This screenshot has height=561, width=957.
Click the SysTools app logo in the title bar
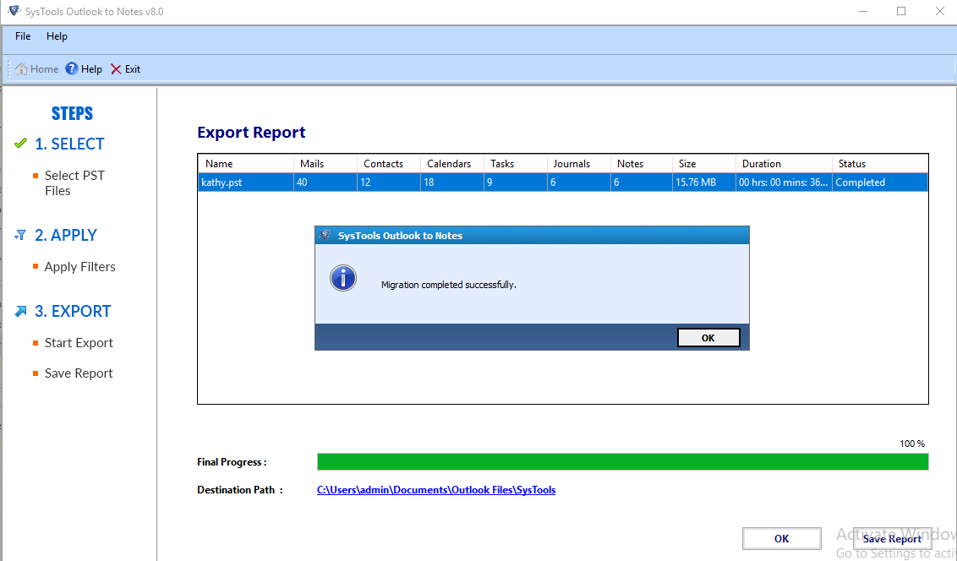pos(14,11)
